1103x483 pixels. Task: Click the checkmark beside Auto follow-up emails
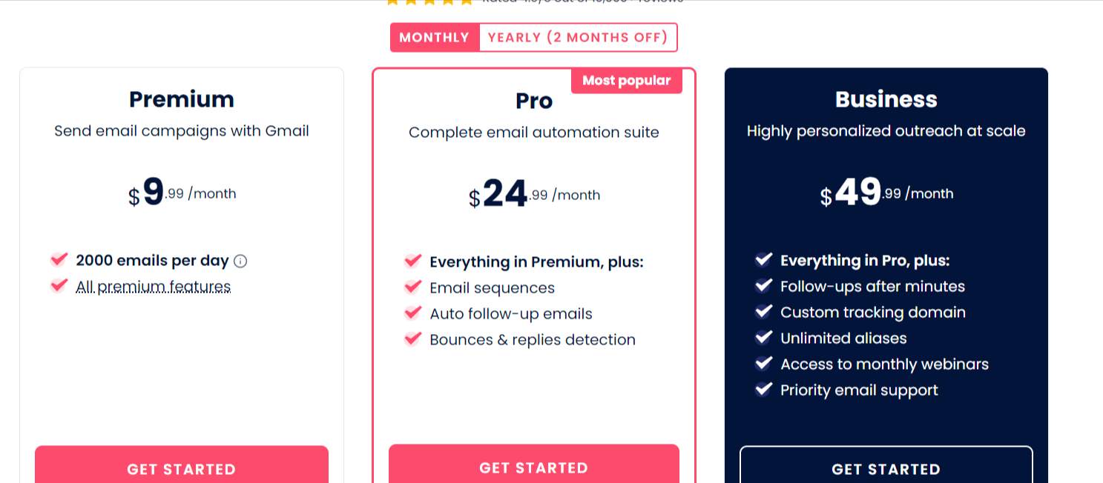pos(412,313)
